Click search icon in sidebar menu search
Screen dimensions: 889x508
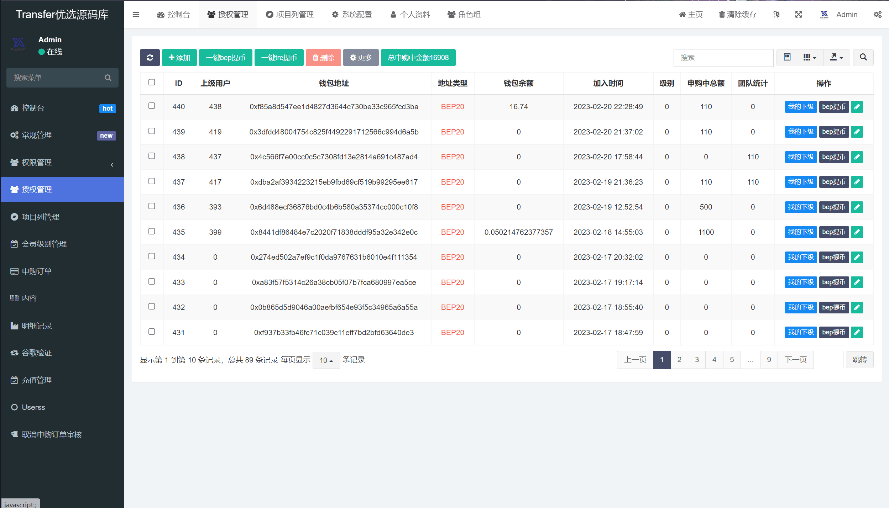(108, 78)
